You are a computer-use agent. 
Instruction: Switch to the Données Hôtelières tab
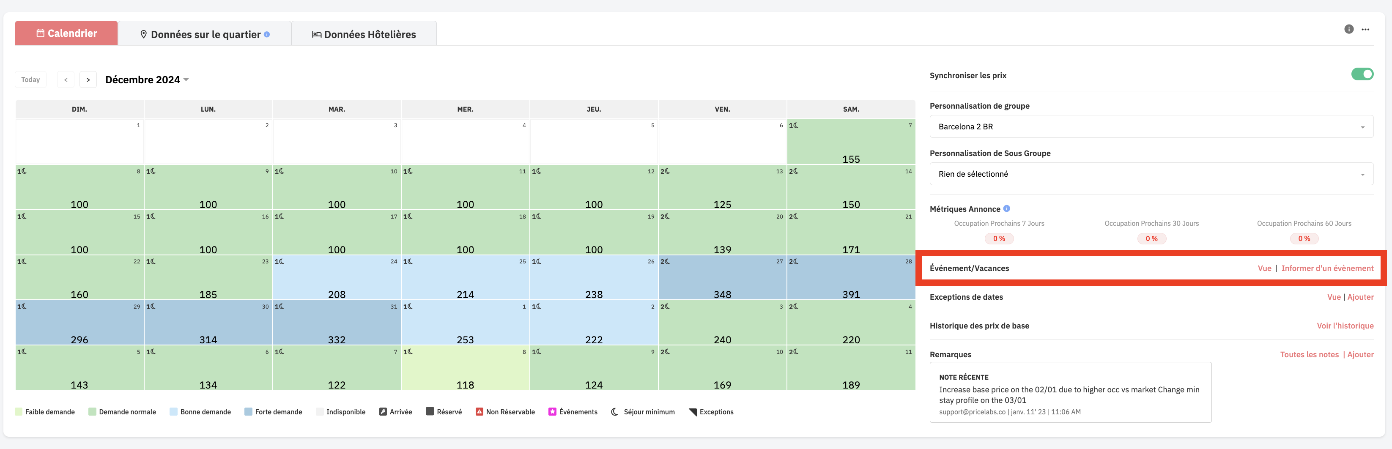click(364, 33)
